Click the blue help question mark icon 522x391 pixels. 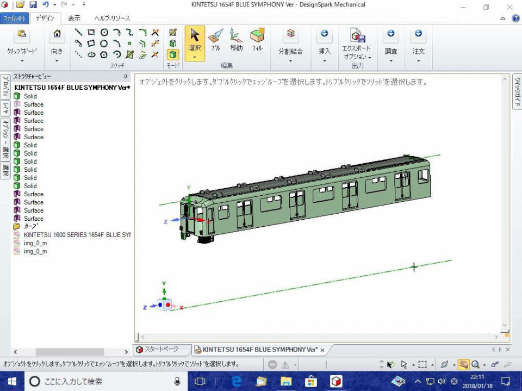515,18
